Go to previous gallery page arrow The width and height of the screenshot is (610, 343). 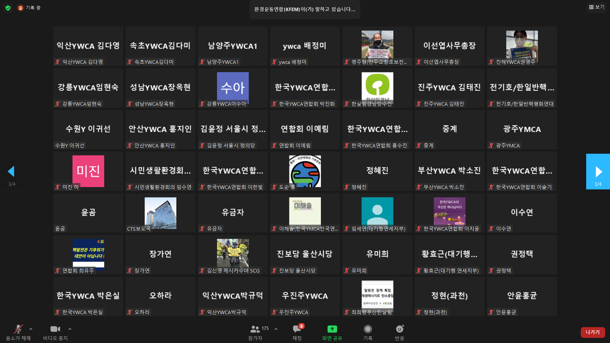11,171
